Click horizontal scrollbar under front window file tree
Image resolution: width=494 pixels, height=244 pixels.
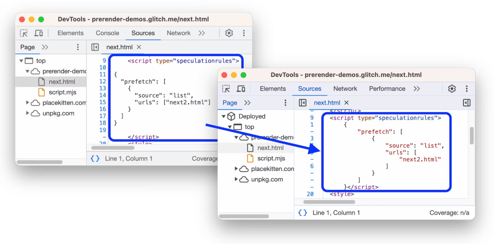tap(244, 216)
